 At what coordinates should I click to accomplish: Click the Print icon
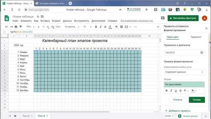pos(16,27)
